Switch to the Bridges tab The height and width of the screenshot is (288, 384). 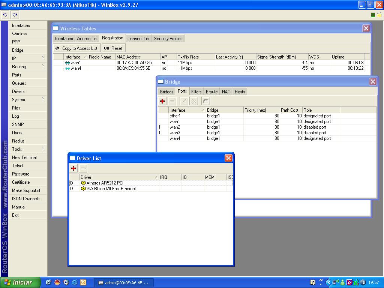pos(166,91)
